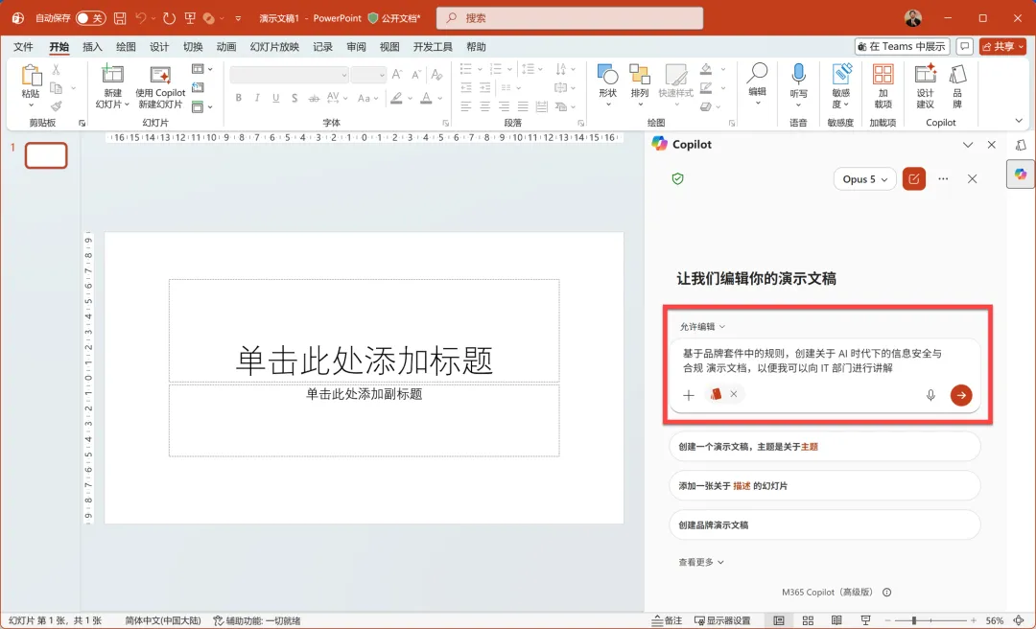Toggle text shadow S button
Viewport: 1036px width, 629px height.
click(294, 98)
